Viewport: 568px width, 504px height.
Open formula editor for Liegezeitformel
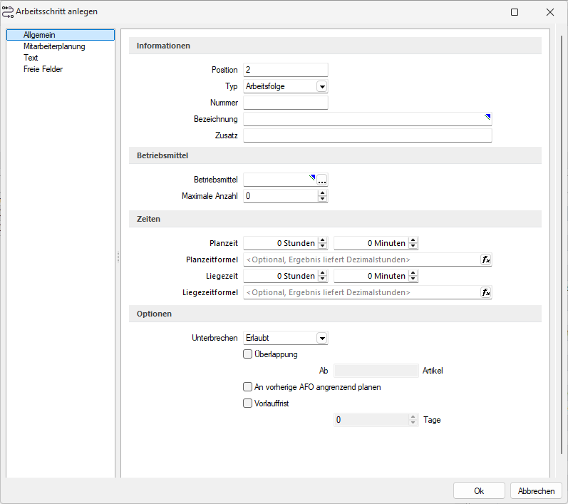486,292
